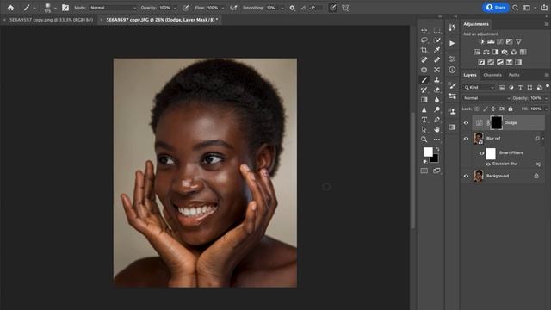Select the Dodge tool in toolbar
The image size is (551, 310).
[x=436, y=109]
